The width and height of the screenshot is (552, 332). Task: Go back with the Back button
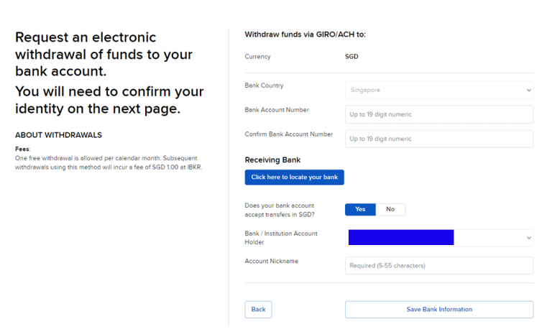258,309
